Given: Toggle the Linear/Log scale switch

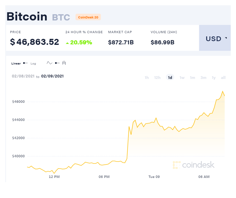Looking at the screenshot, I should pos(25,63).
